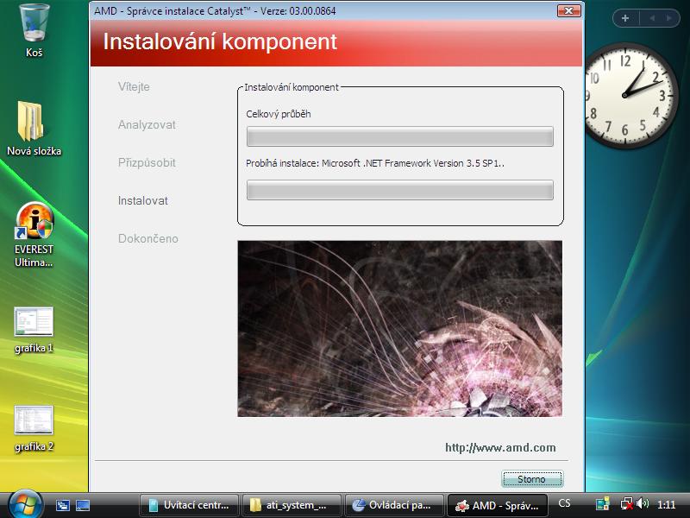Select the grafika 2 image file
Image resolution: width=690 pixels, height=518 pixels.
(34, 428)
